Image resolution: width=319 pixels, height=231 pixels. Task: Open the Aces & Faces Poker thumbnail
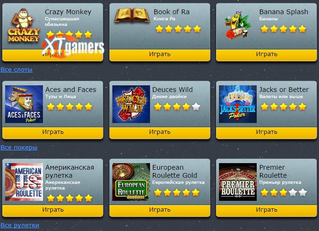(x=24, y=104)
